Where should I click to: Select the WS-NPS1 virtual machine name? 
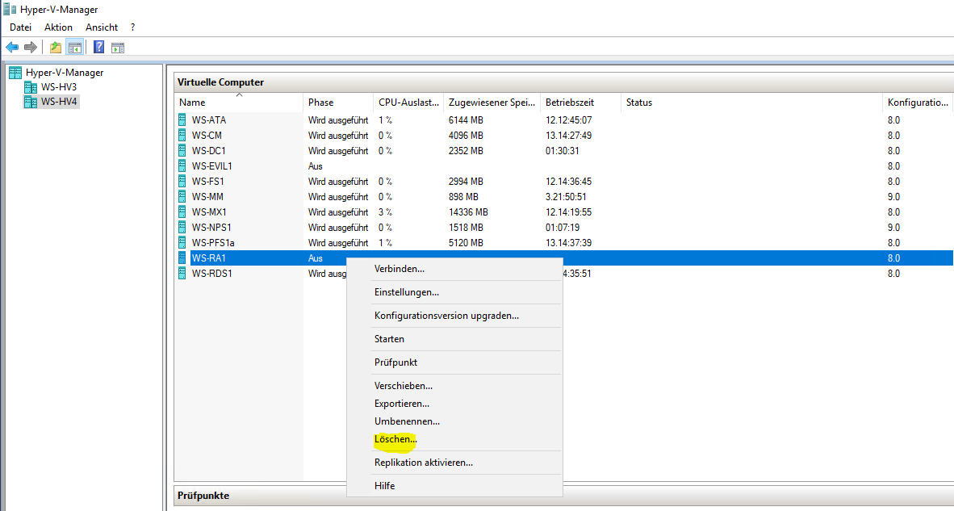[211, 227]
